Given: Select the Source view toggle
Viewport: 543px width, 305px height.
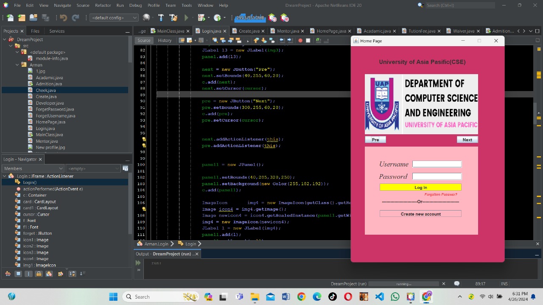Looking at the screenshot, I should pyautogui.click(x=144, y=40).
